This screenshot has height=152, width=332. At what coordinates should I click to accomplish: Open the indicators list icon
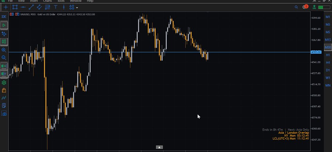point(4,98)
